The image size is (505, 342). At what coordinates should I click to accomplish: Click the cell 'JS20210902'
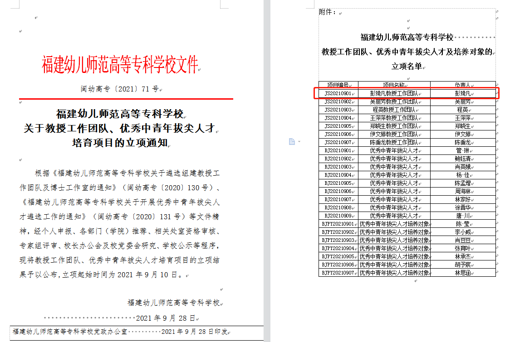coord(338,101)
